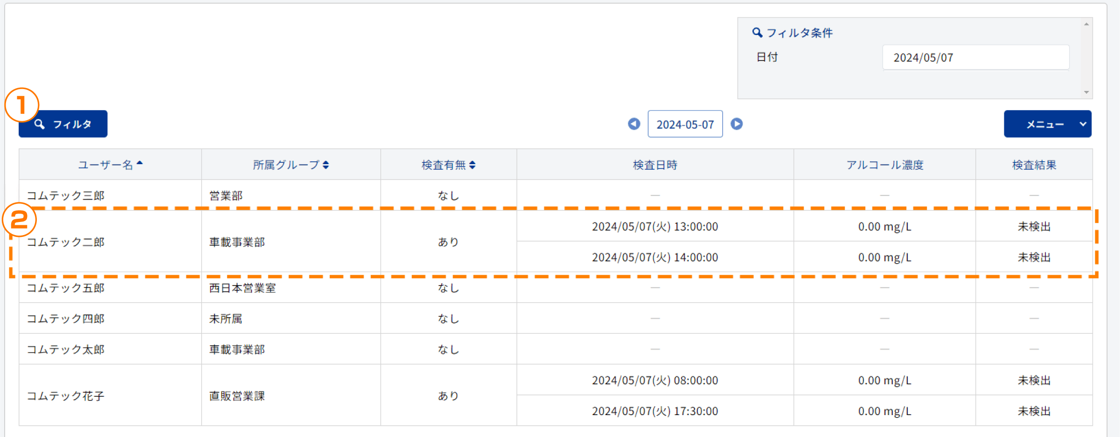Click test time 2024/05/07(火) 08:00:00
This screenshot has width=1120, height=437.
click(x=655, y=380)
